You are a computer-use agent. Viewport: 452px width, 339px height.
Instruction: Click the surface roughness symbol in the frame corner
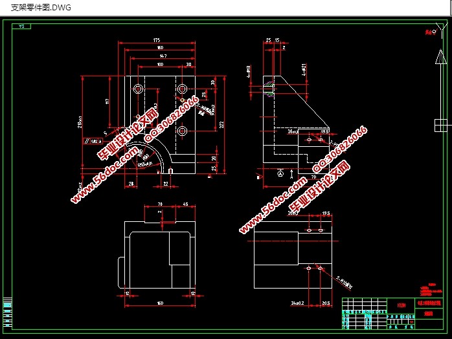coord(435,31)
